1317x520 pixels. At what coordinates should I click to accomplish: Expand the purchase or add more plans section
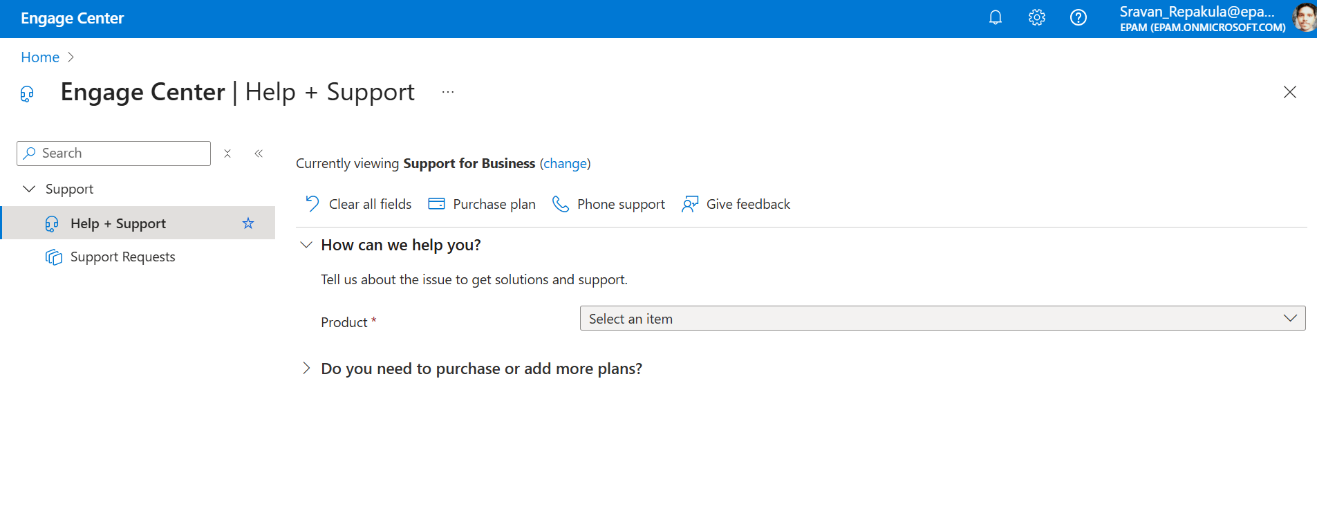coord(306,368)
